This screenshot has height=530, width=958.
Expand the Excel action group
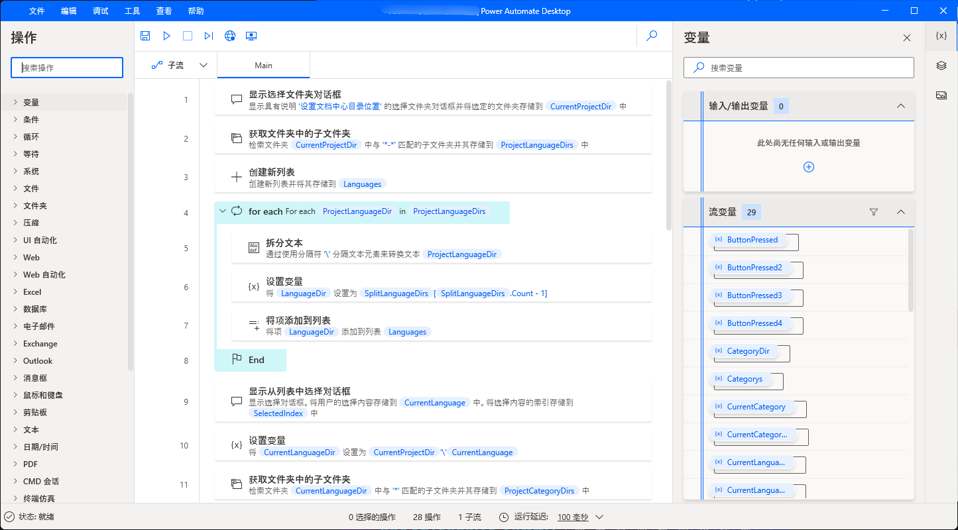coord(15,291)
